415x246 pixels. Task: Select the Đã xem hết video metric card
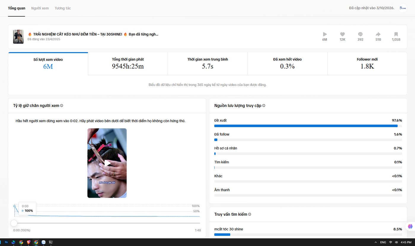click(x=287, y=64)
